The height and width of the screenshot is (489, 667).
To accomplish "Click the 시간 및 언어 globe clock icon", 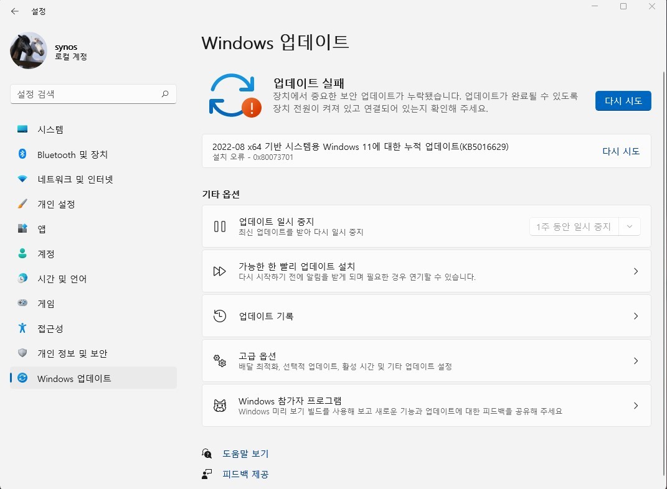I will click(22, 278).
